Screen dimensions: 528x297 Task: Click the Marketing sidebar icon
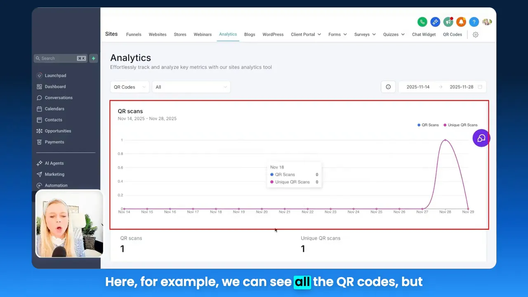pos(40,174)
